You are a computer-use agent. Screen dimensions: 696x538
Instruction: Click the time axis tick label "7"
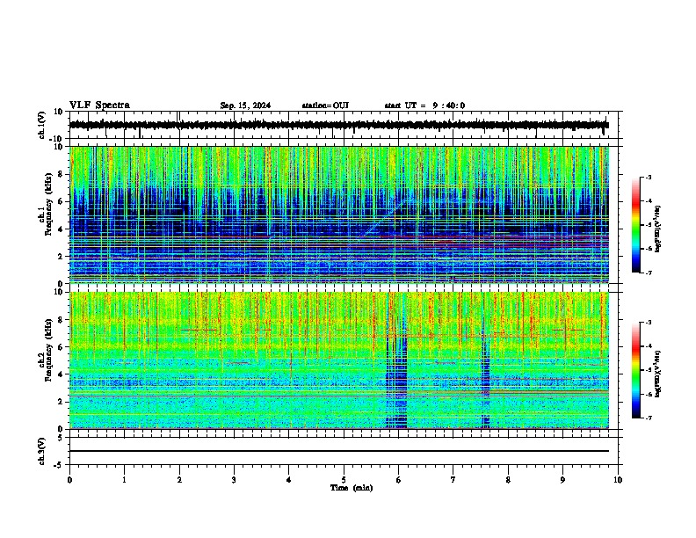click(x=453, y=480)
